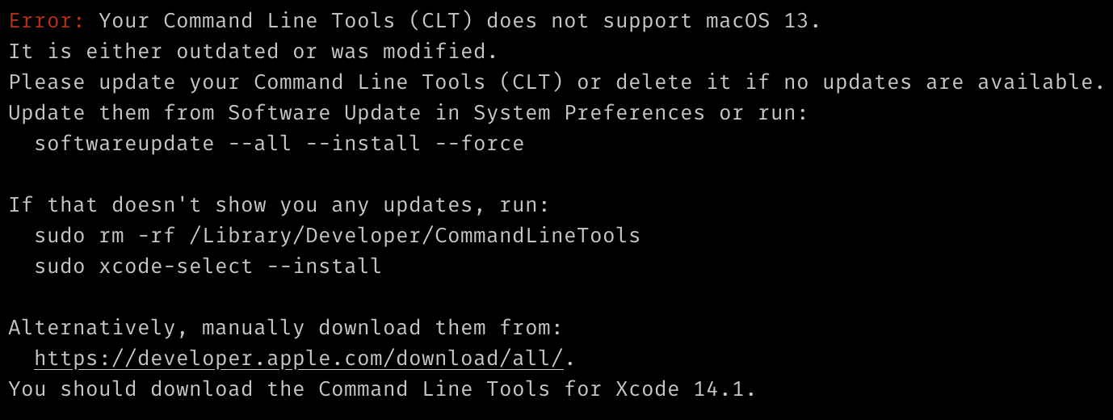Click the "Software Update" words
1113x420 pixels.
pos(324,113)
